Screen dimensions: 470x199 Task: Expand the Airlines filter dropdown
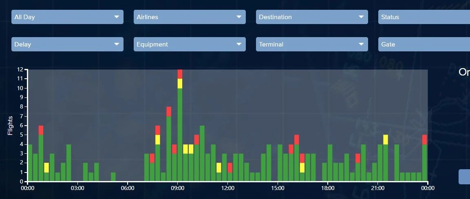[x=190, y=17]
